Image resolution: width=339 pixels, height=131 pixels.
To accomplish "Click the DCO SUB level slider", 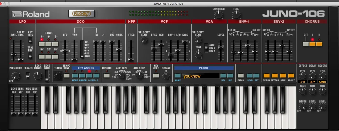I will [x=112, y=41].
